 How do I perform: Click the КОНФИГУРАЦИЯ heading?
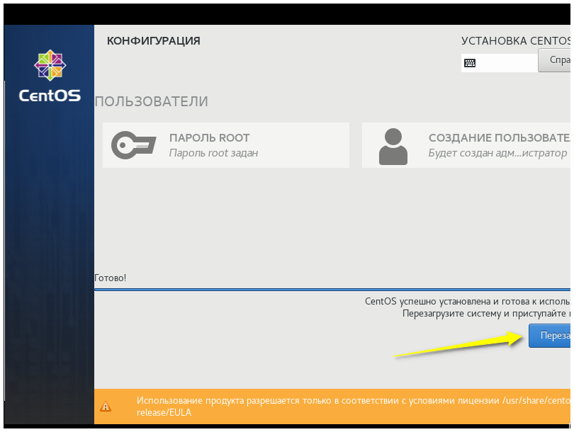(153, 41)
